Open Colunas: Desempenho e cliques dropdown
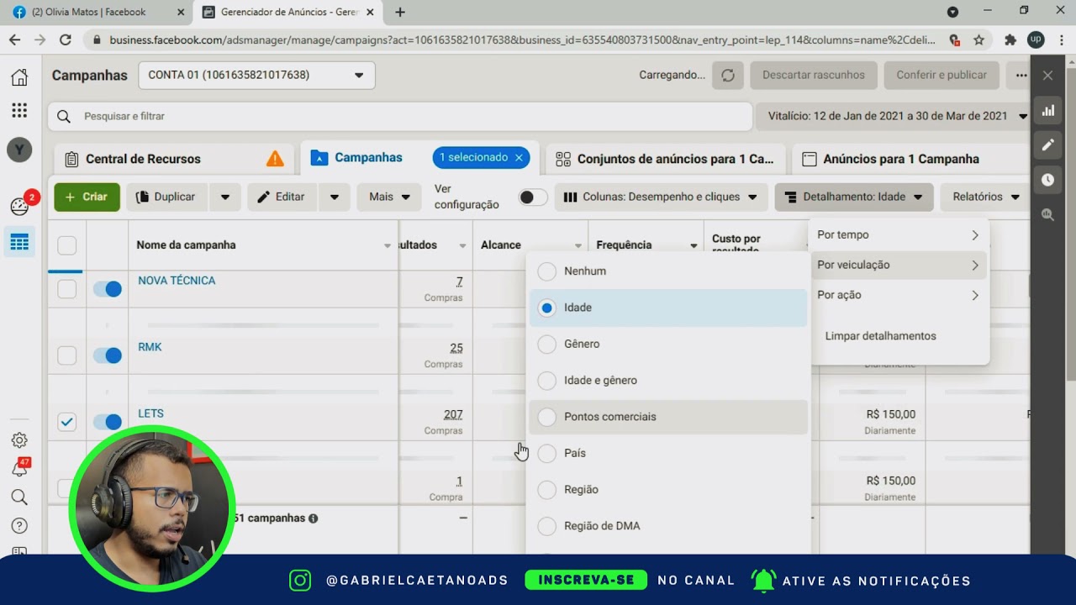1076x605 pixels. pyautogui.click(x=661, y=197)
